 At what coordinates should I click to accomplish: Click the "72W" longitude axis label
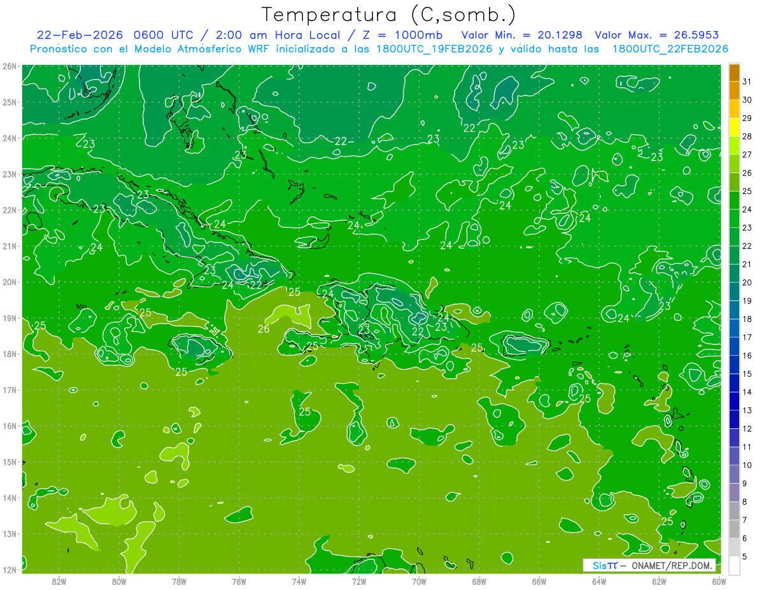(359, 581)
